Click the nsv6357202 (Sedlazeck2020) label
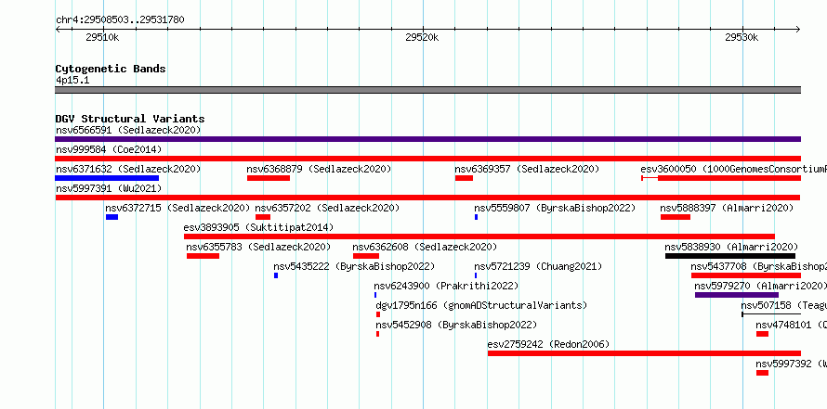The width and height of the screenshot is (827, 409). (327, 208)
